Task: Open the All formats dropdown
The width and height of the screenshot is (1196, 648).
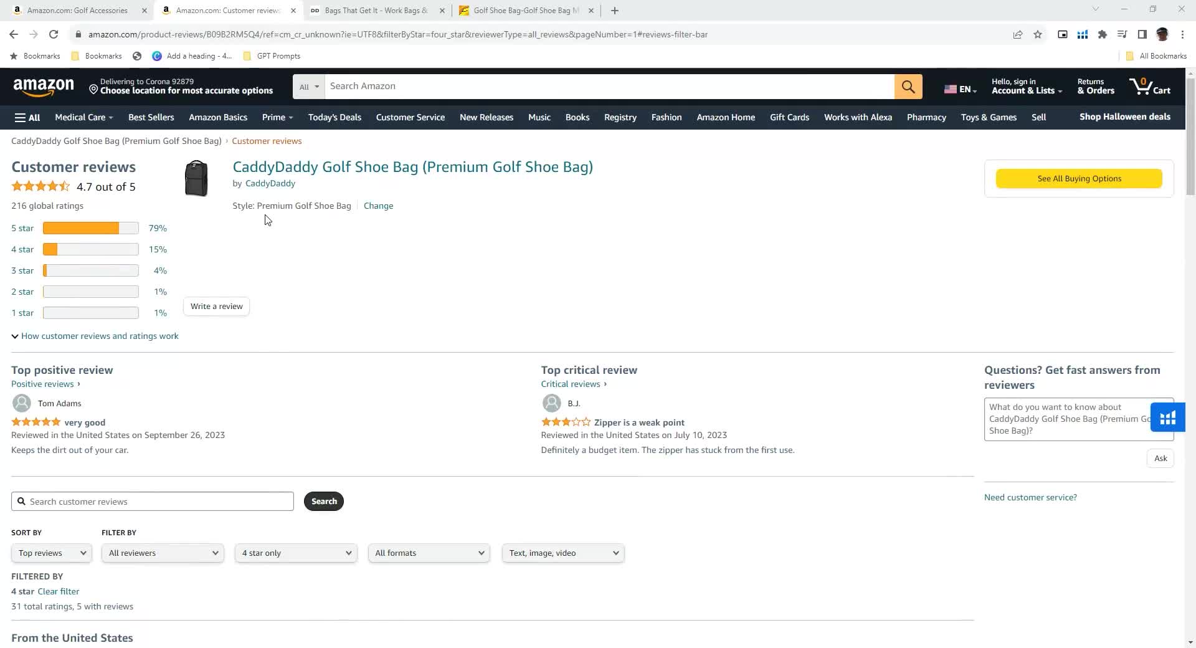Action: pos(429,553)
